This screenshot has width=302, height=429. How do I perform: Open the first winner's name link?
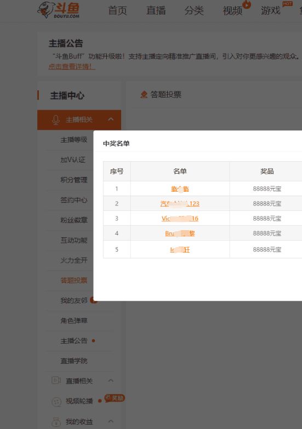coord(180,189)
